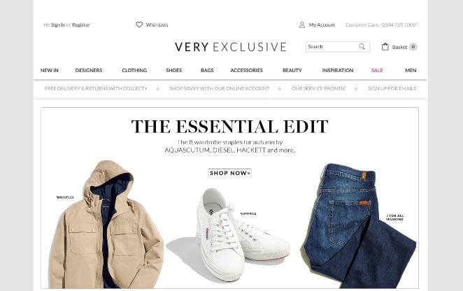Open Free Delivery & Returns with Collect+ link
Screen dimensions: 463x291
point(96,88)
